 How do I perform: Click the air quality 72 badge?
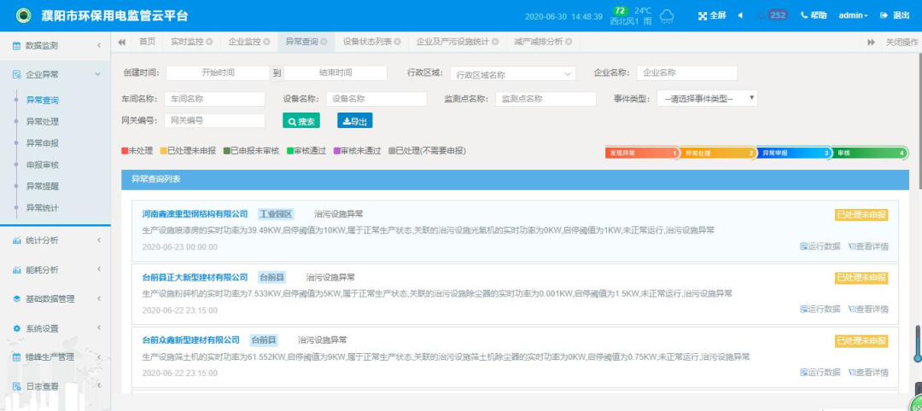pos(620,10)
